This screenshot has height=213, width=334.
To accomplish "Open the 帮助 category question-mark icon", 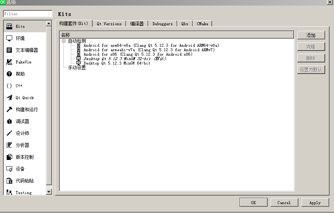I will [9, 74].
